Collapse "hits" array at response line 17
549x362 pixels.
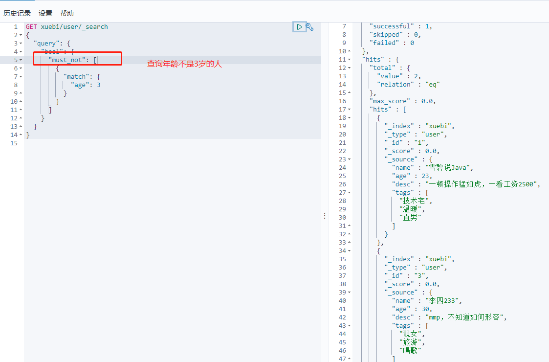click(x=350, y=110)
